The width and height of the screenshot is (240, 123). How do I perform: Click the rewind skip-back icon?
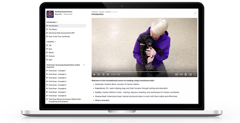tap(99, 75)
